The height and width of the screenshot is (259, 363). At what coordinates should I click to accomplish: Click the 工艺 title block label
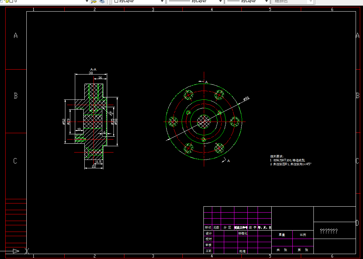click(x=208, y=251)
